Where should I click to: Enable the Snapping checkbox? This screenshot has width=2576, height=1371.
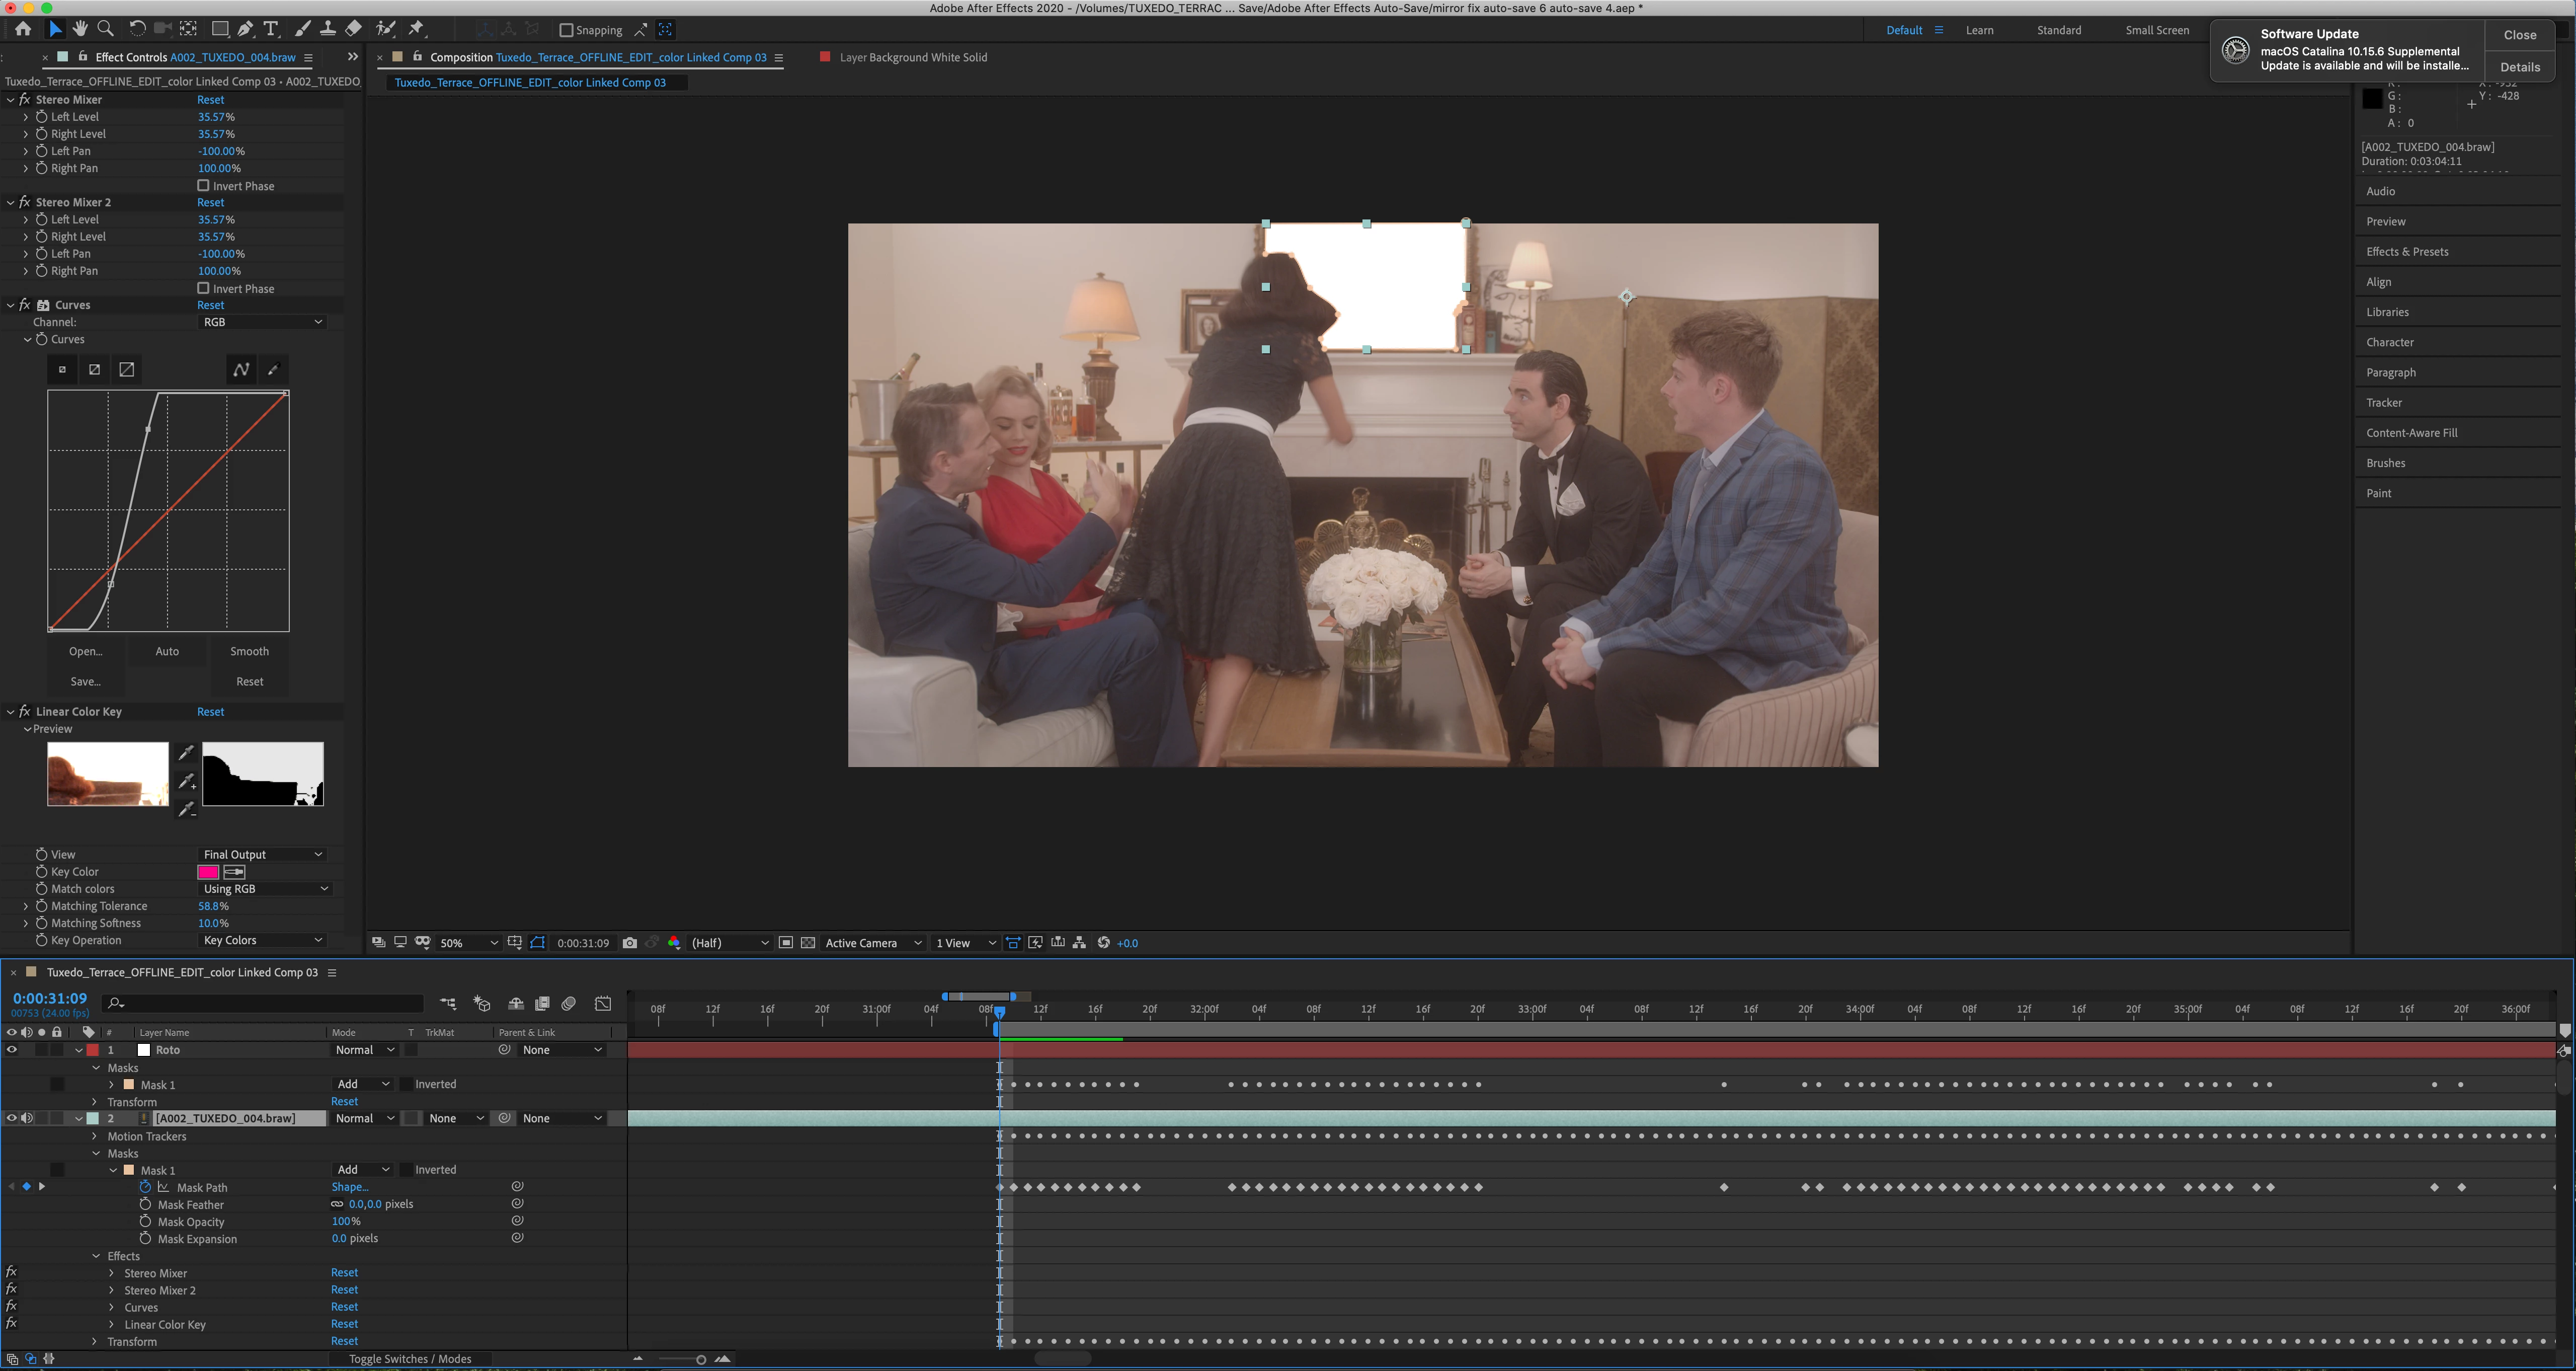click(566, 30)
